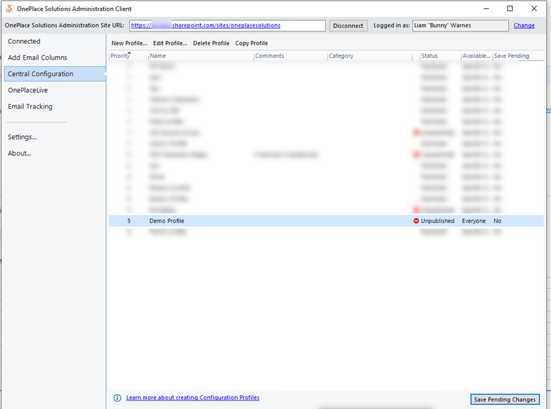Sort by Category column header
551x409 pixels.
click(370, 56)
